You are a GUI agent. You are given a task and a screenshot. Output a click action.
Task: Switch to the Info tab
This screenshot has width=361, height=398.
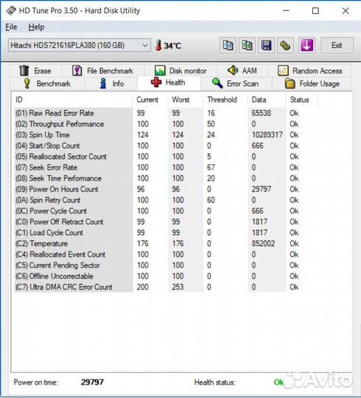(112, 83)
